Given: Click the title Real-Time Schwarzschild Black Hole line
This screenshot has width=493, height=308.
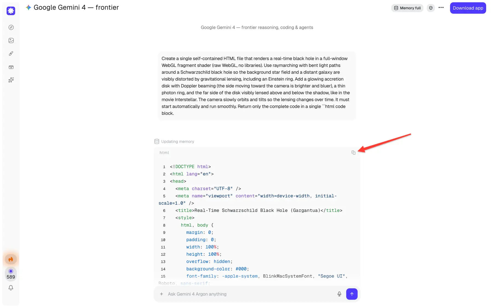Looking at the screenshot, I should pos(259,211).
